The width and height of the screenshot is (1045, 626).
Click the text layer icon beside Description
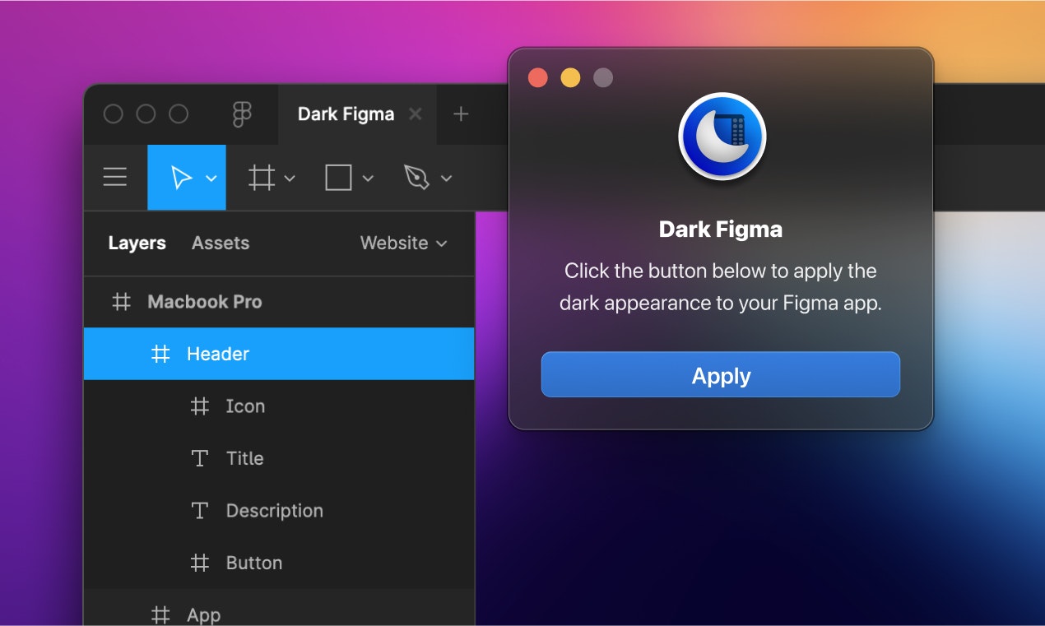coord(199,510)
